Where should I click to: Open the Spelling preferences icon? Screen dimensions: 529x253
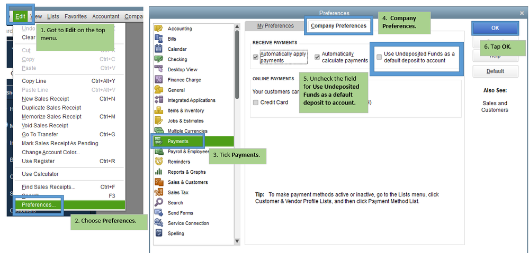pos(158,233)
